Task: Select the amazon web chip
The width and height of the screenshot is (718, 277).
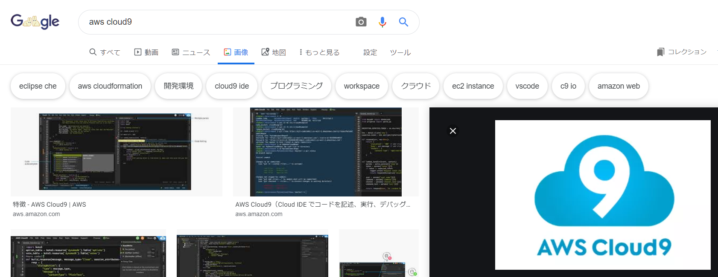Action: pos(619,86)
